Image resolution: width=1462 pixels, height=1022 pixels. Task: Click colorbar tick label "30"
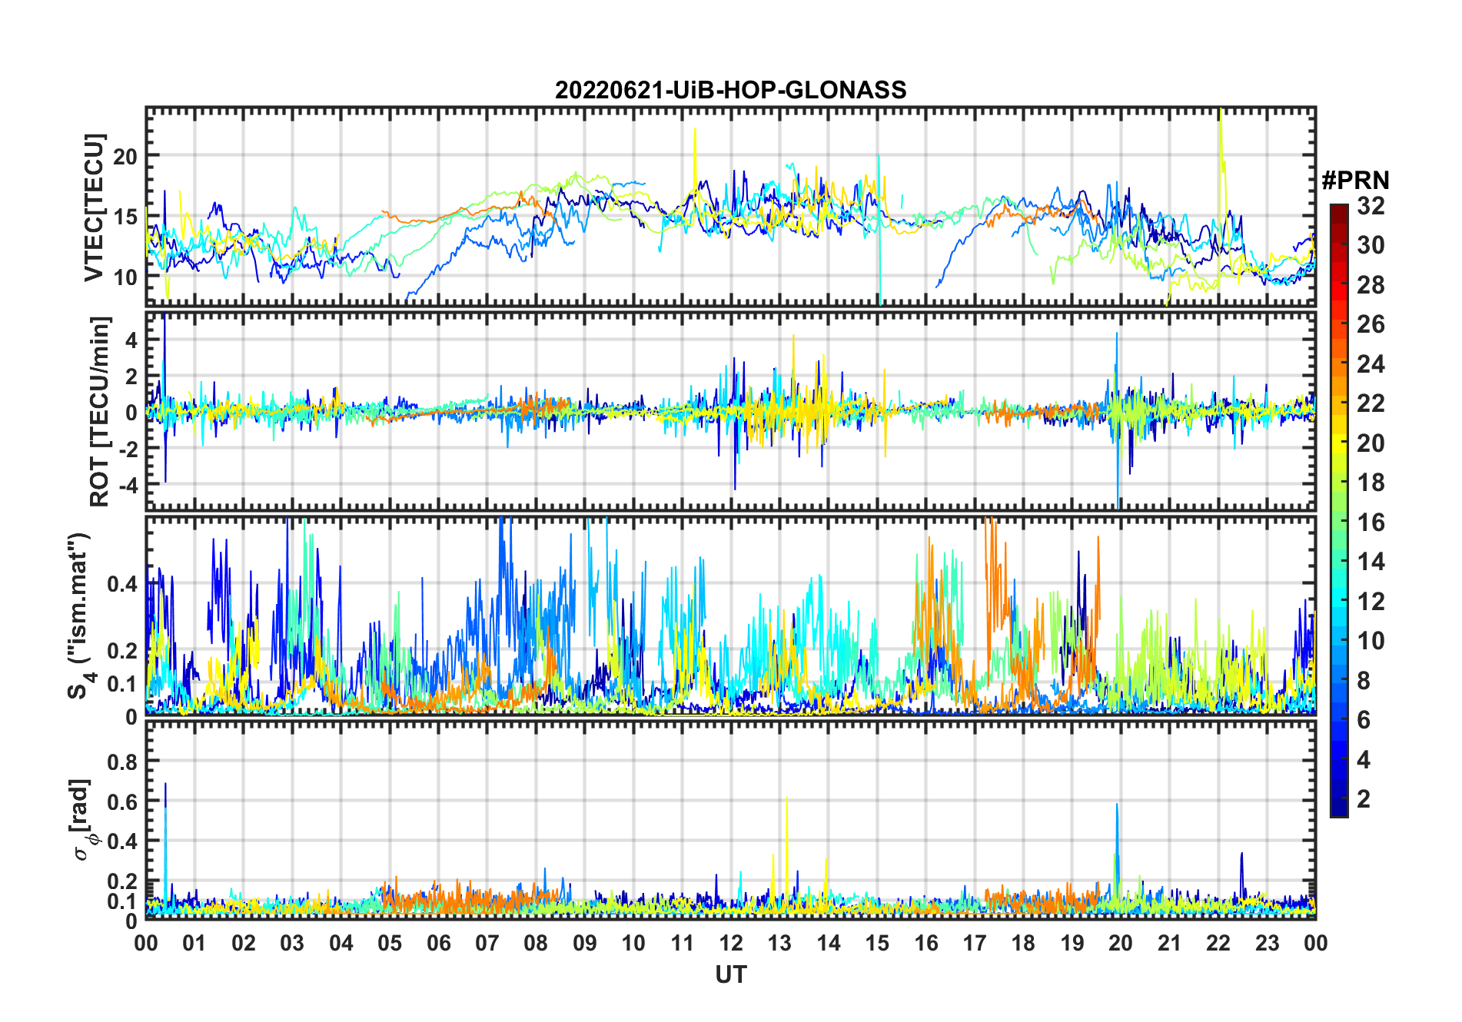click(1371, 245)
